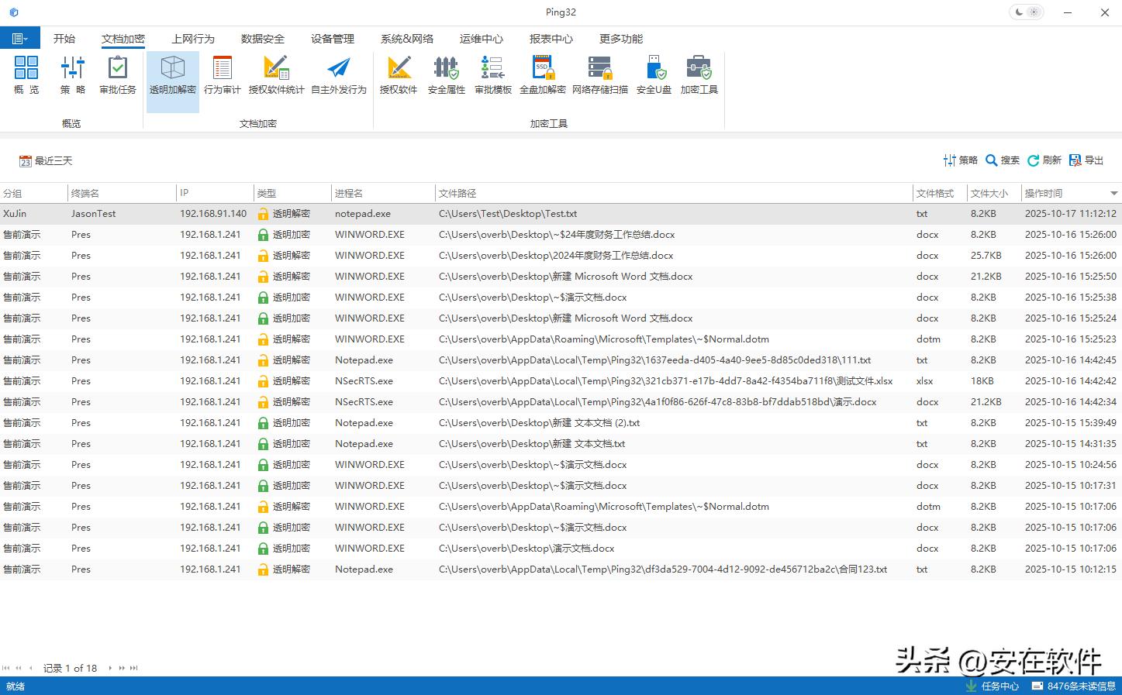Open the 审批模板 tool
The image size is (1122, 695).
(x=492, y=76)
